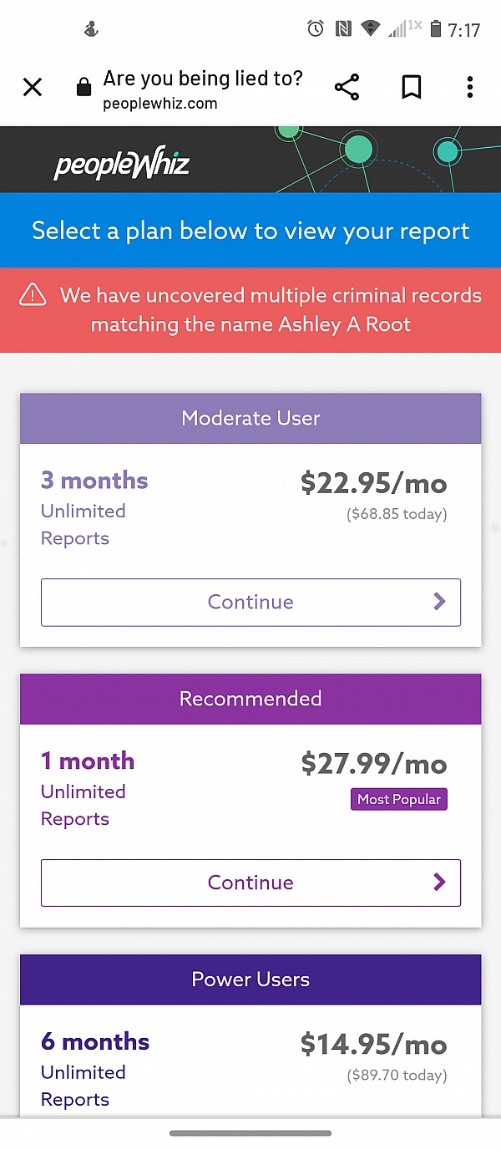The height and width of the screenshot is (1150, 501).
Task: Open the three-dot overflow menu
Action: pyautogui.click(x=470, y=87)
